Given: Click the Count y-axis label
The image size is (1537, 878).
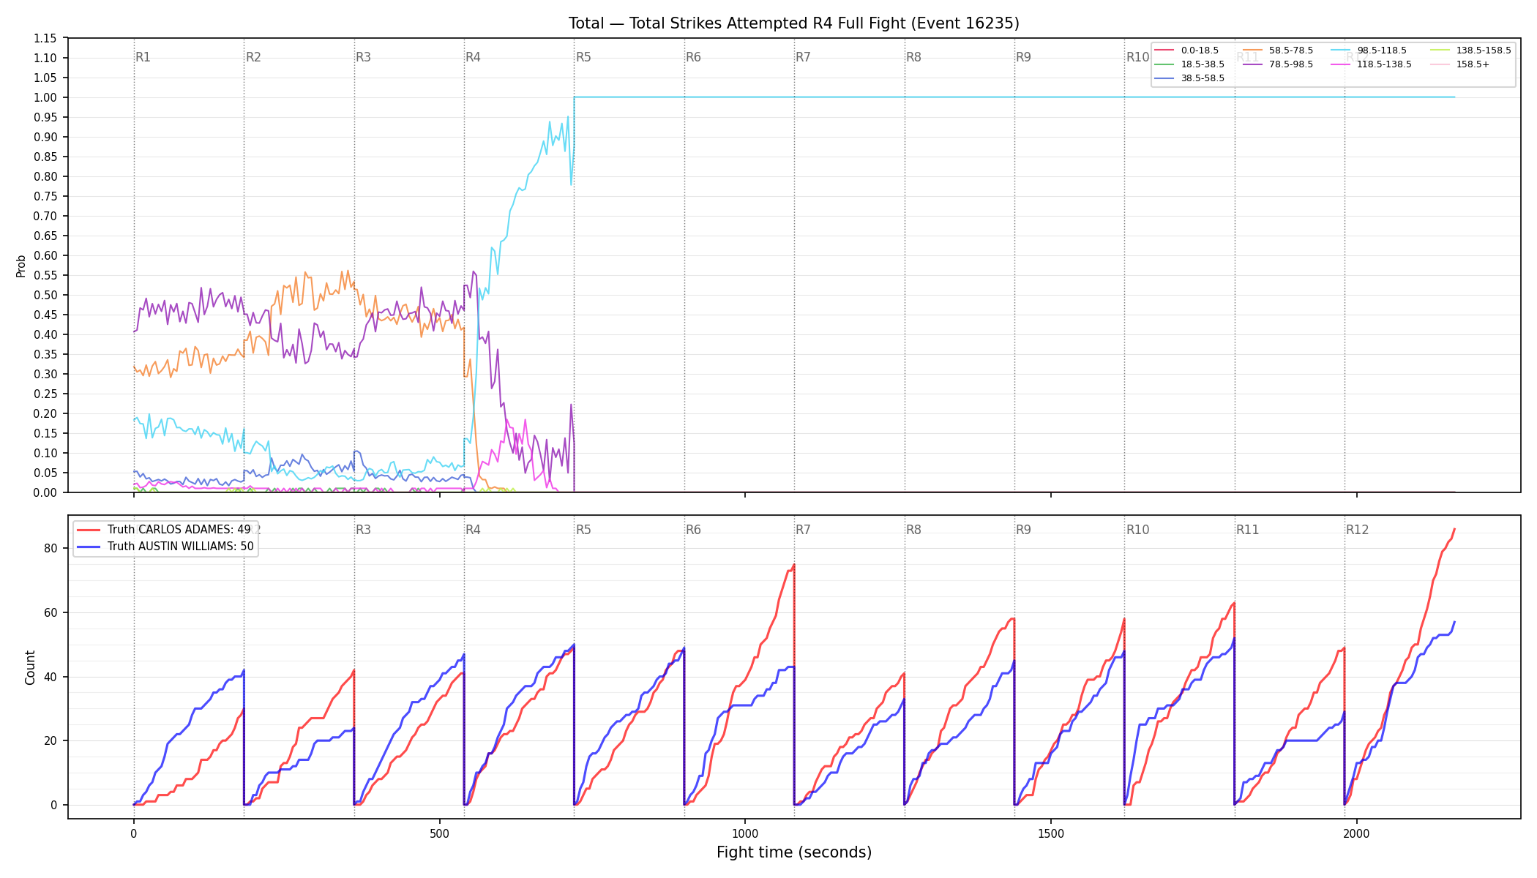Looking at the screenshot, I should pyautogui.click(x=30, y=667).
